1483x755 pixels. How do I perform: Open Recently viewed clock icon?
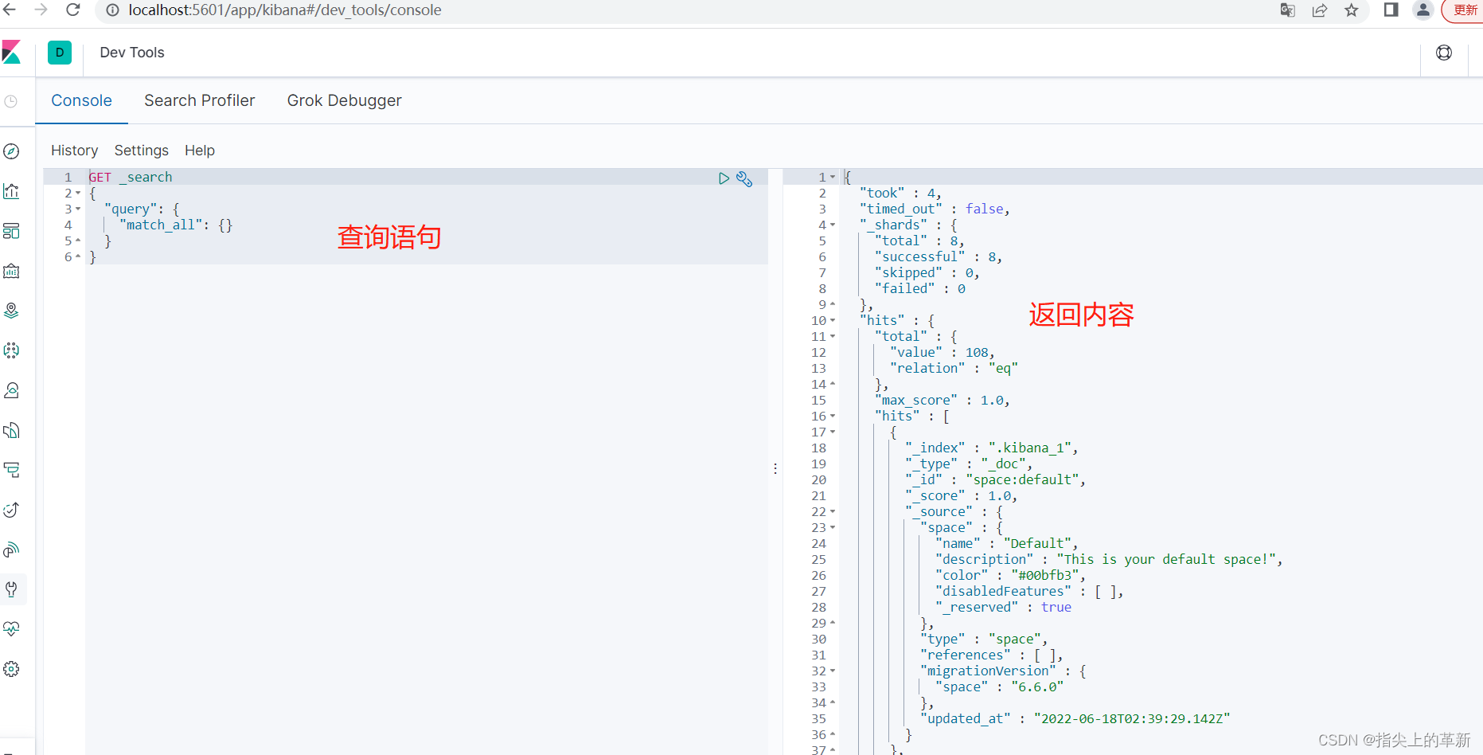(x=11, y=101)
